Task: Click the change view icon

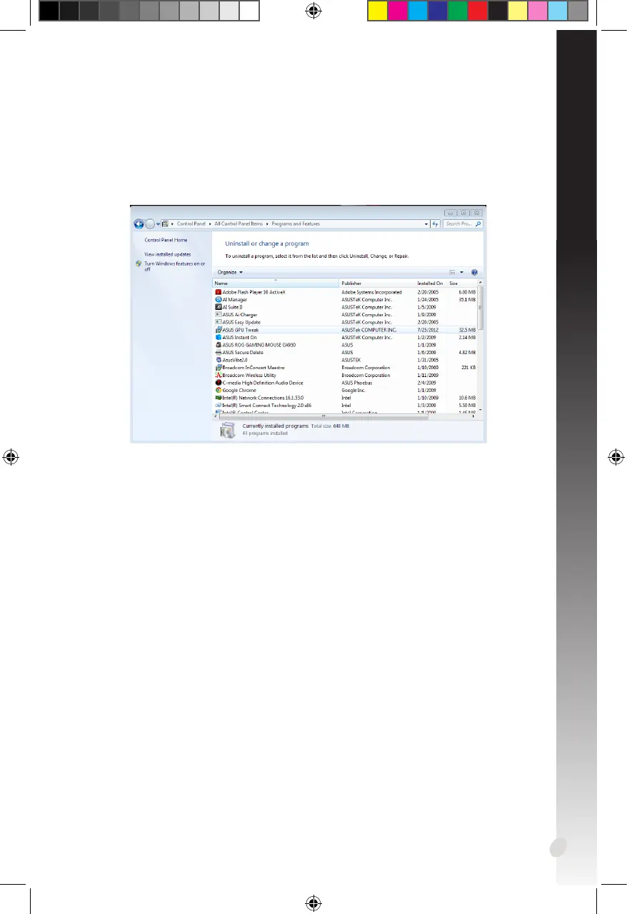Action: tap(452, 272)
